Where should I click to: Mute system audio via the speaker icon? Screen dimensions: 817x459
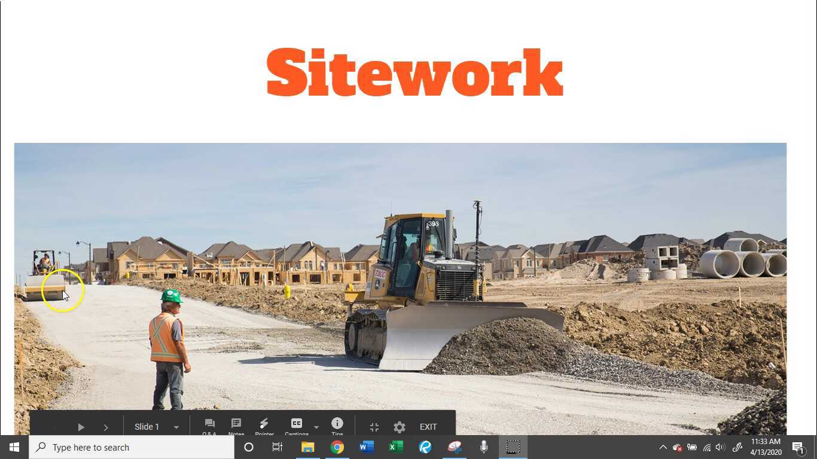point(720,446)
